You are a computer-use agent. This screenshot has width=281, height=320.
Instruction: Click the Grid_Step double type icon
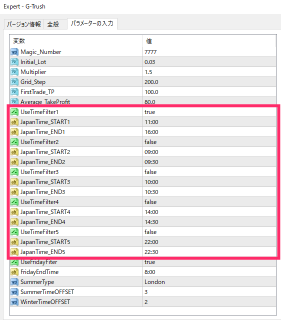point(14,82)
